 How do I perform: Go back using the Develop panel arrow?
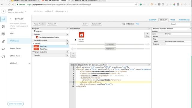pos(11,19)
